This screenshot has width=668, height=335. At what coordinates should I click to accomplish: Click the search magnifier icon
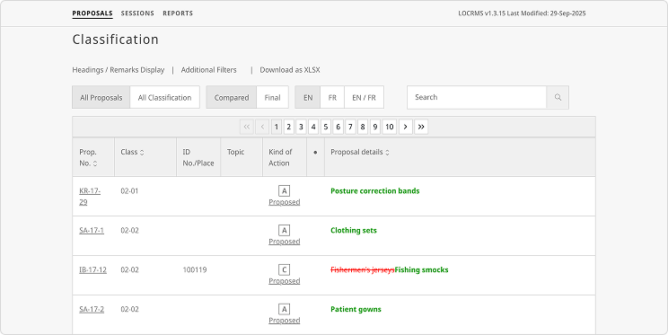[558, 97]
